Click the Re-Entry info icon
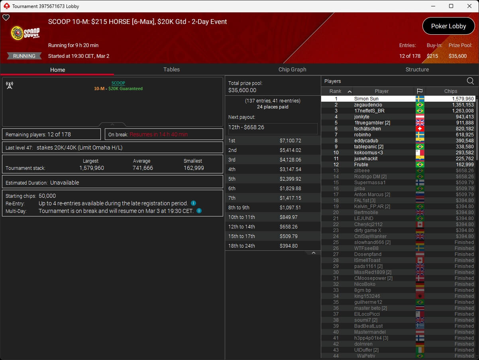Image resolution: width=479 pixels, height=360 pixels. point(193,203)
